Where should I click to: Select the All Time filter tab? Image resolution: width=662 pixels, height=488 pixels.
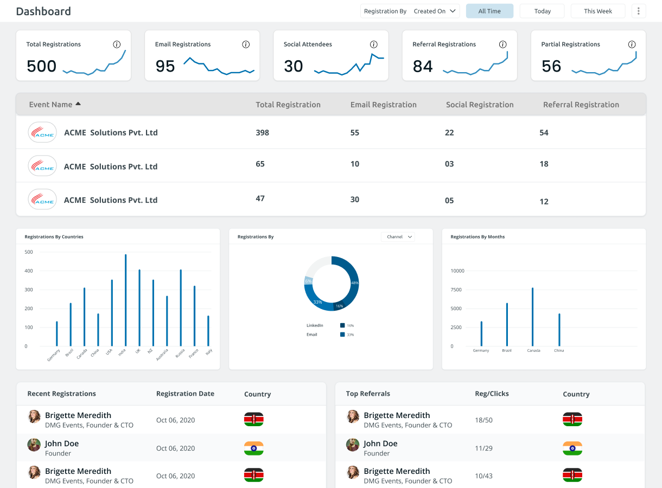[489, 11]
